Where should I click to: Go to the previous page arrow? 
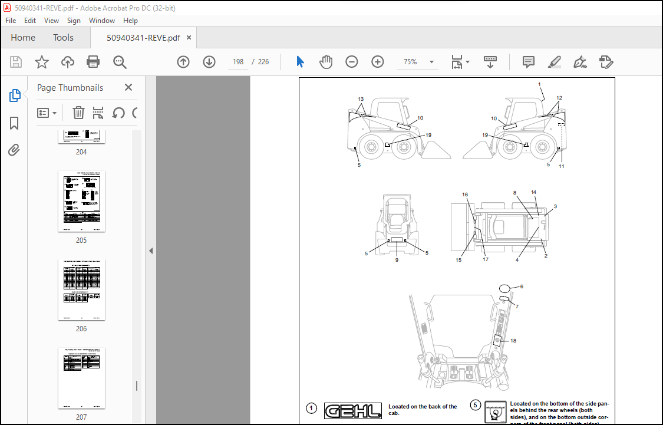[x=183, y=62]
